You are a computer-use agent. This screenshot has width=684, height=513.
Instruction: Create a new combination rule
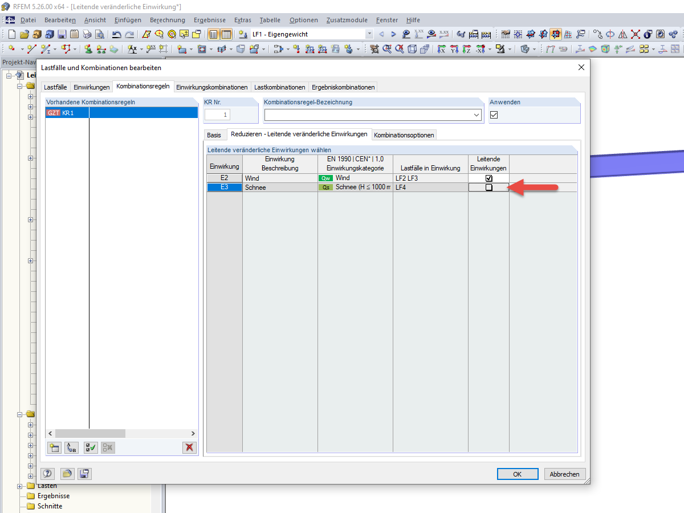pyautogui.click(x=54, y=447)
